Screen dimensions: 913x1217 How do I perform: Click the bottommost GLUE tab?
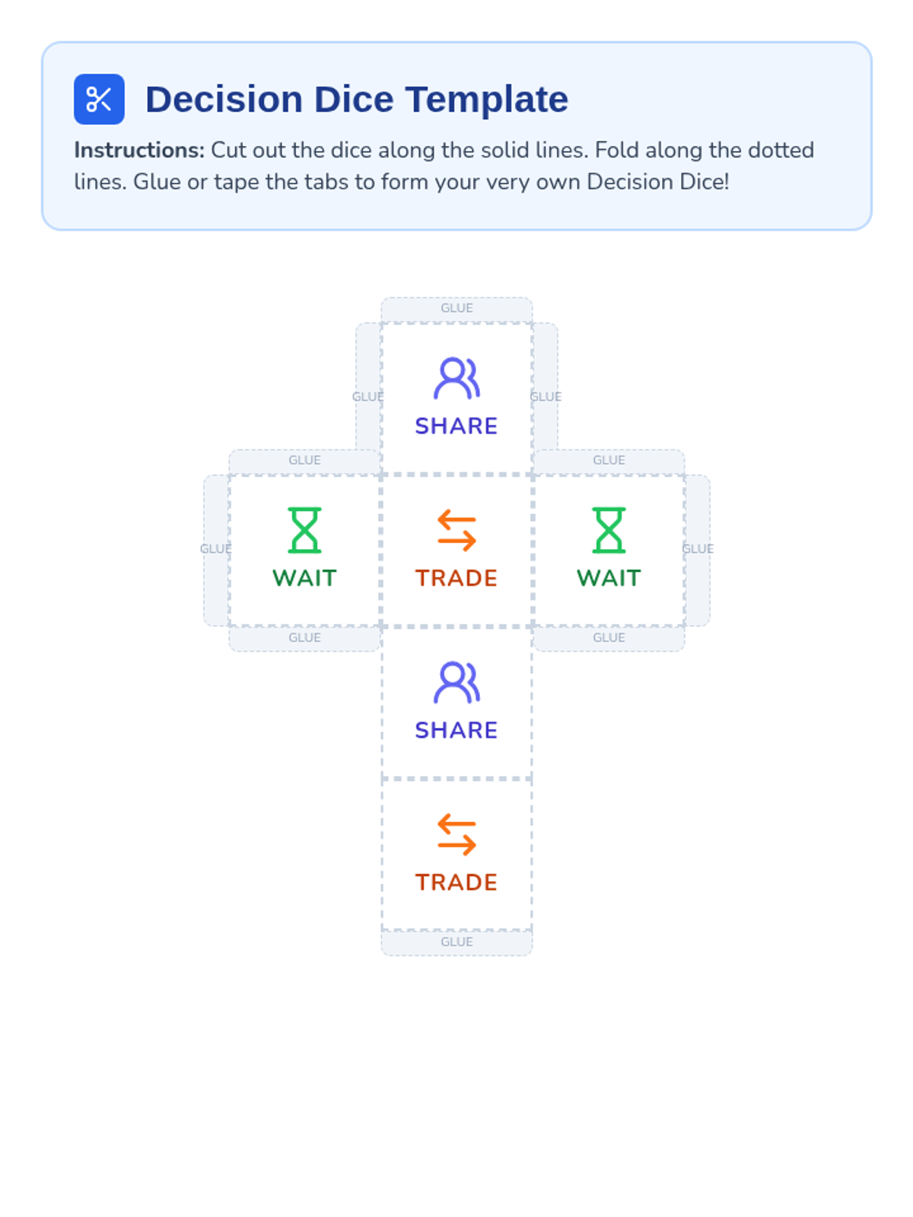[456, 942]
